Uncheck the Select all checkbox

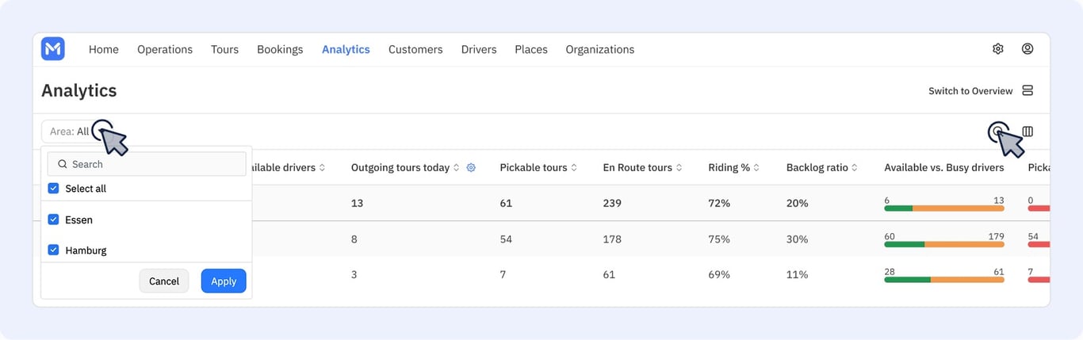[54, 189]
